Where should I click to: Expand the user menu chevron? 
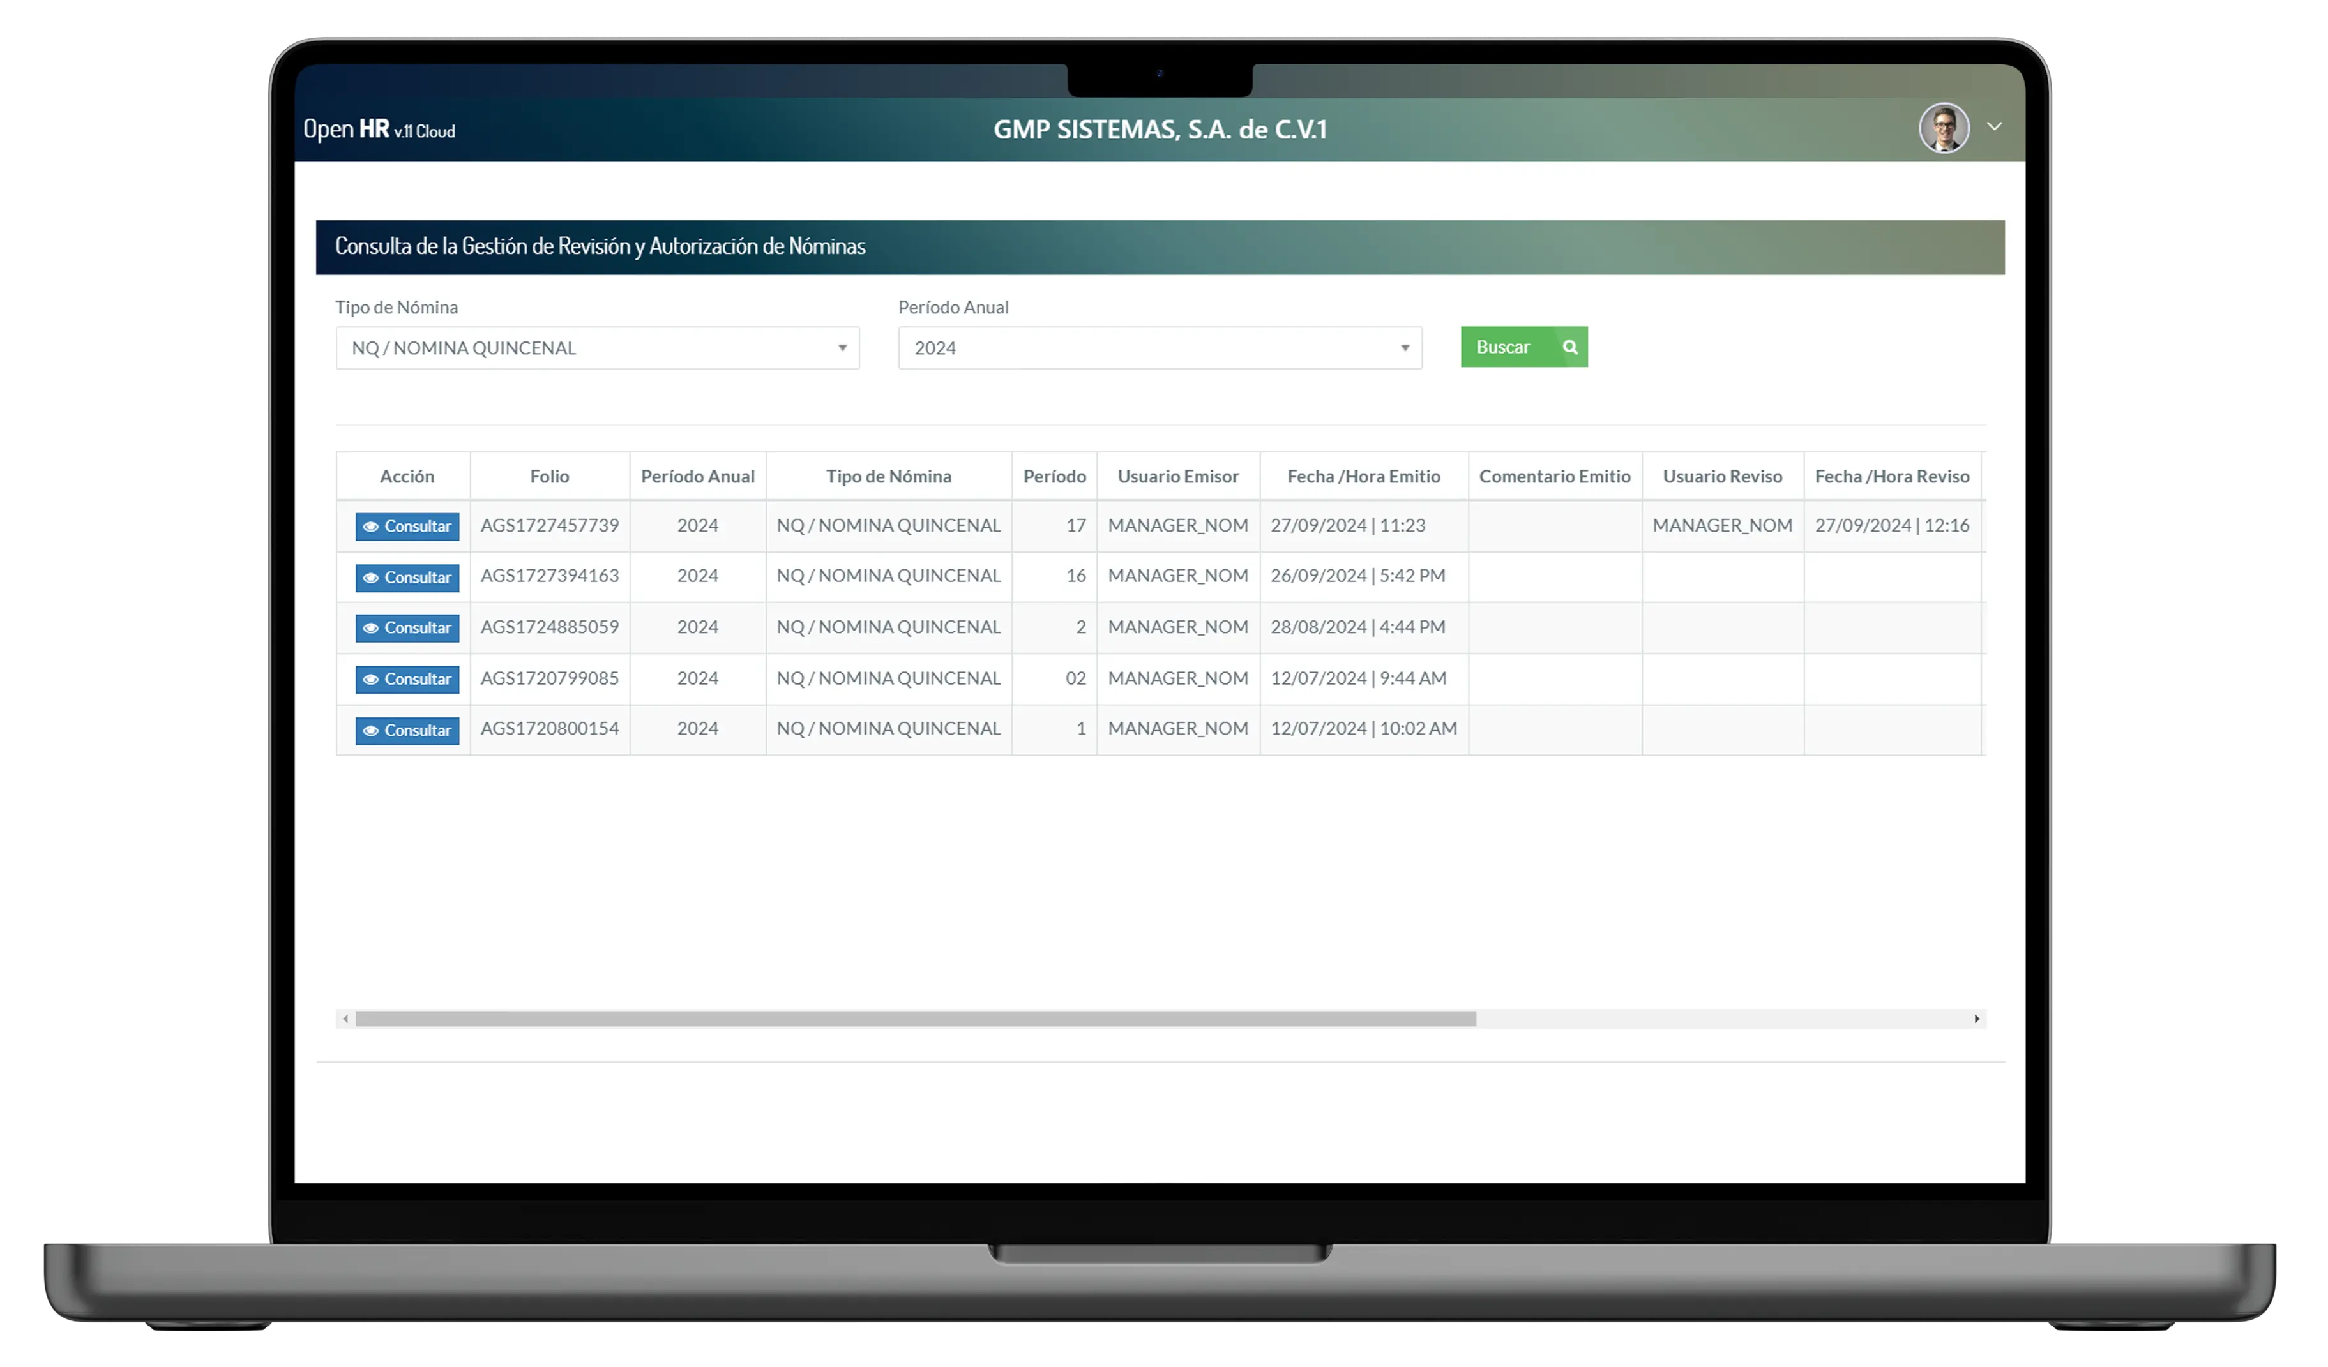click(1995, 126)
